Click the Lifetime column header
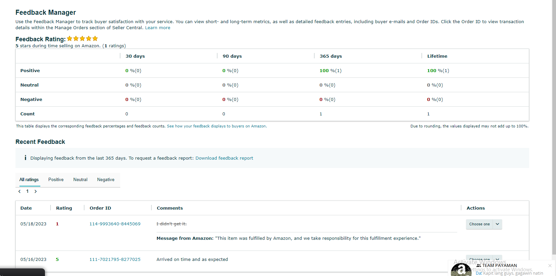This screenshot has width=556, height=276. pyautogui.click(x=437, y=56)
